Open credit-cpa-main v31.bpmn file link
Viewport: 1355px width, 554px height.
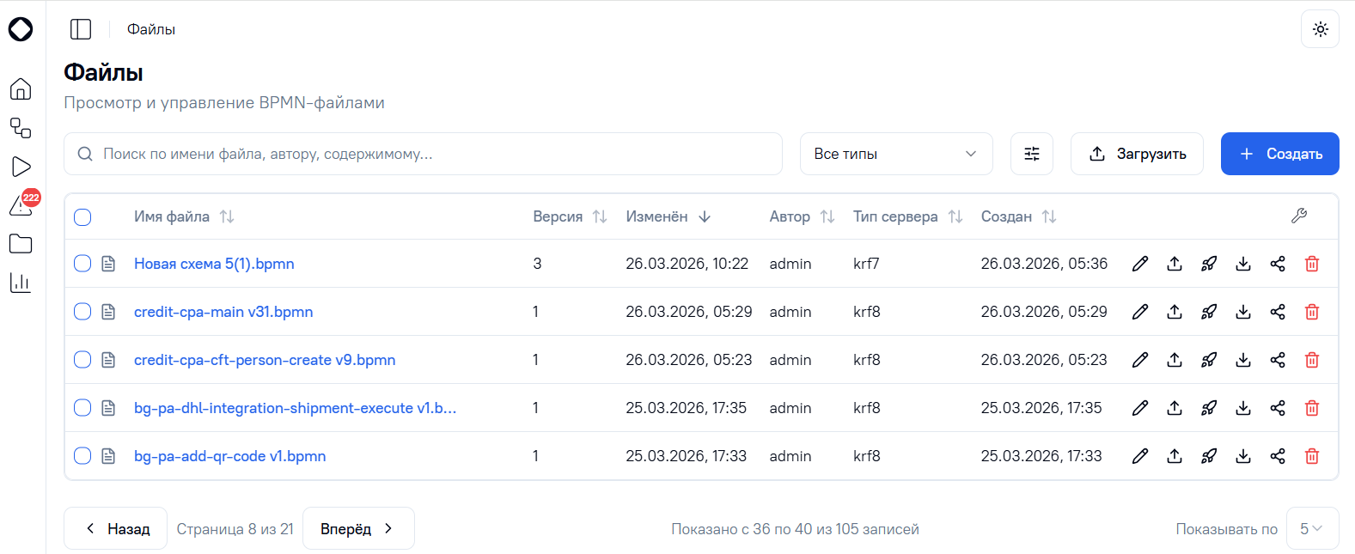(223, 312)
